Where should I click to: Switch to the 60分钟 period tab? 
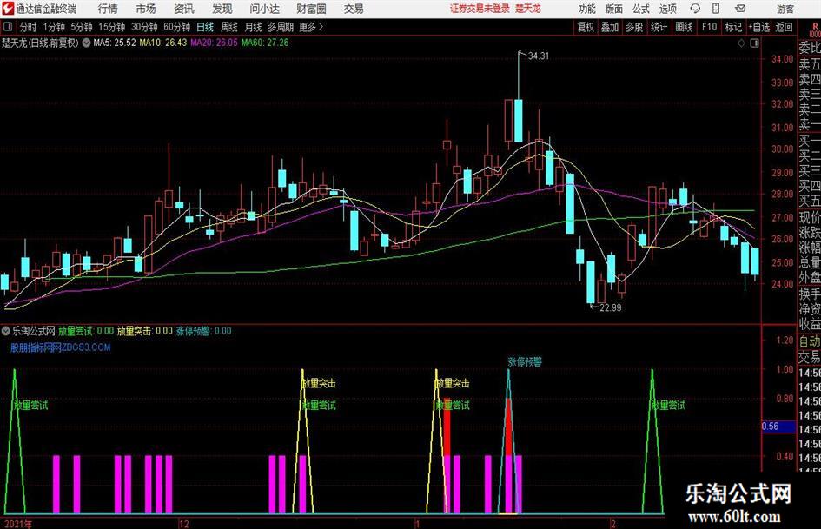coord(177,27)
